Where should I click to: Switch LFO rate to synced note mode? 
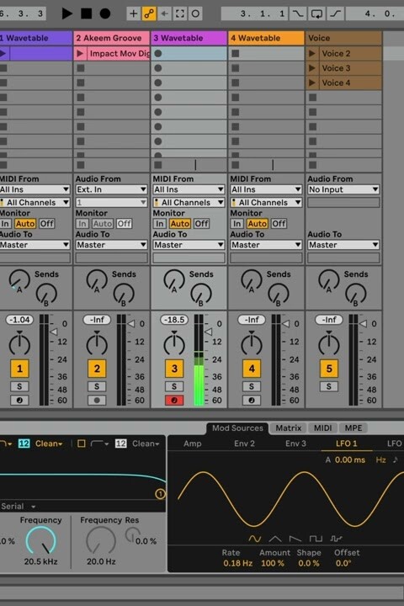(x=396, y=460)
